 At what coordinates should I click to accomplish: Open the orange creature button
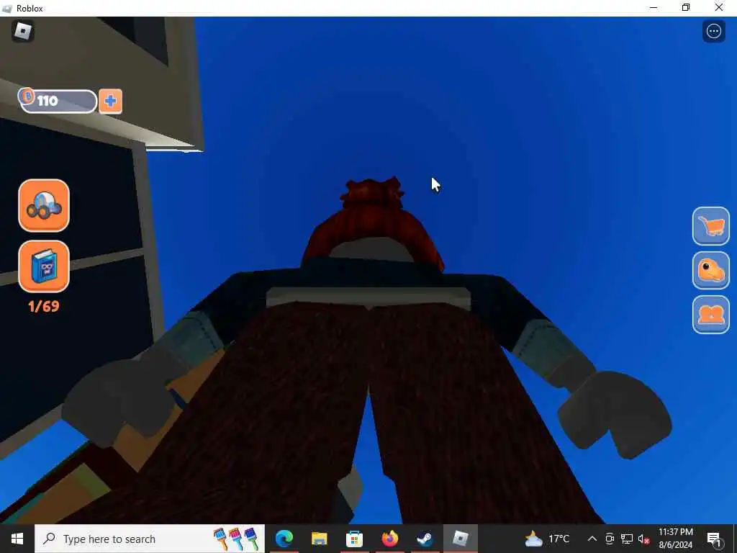[710, 271]
